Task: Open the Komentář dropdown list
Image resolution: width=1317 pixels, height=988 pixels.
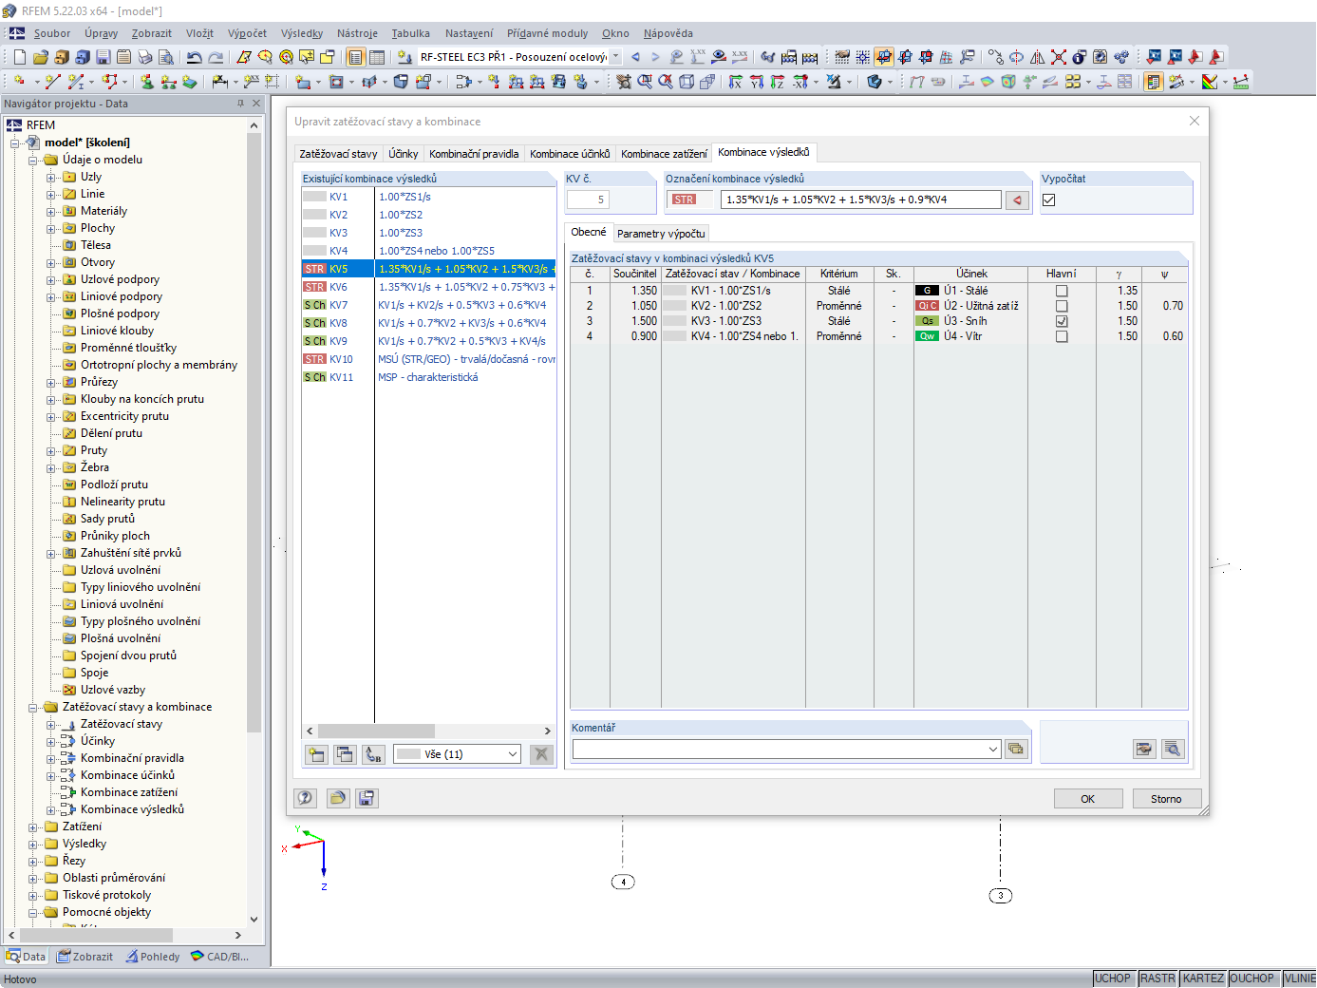Action: [993, 749]
